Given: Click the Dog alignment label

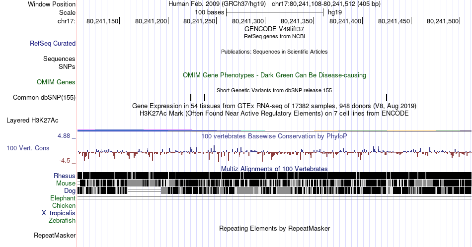Looking at the screenshot, I should [70, 190].
